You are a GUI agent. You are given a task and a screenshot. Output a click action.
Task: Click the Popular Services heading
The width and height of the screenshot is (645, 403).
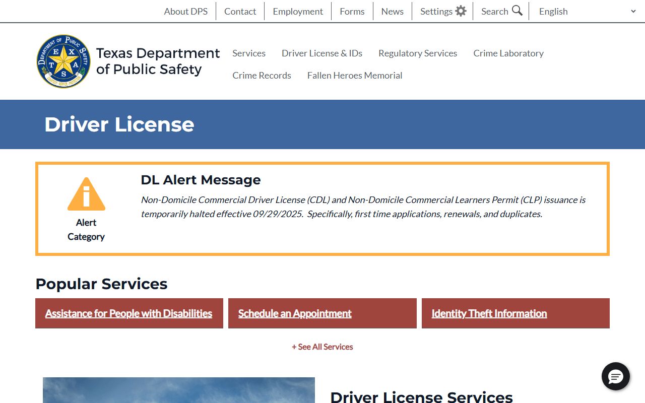(101, 284)
